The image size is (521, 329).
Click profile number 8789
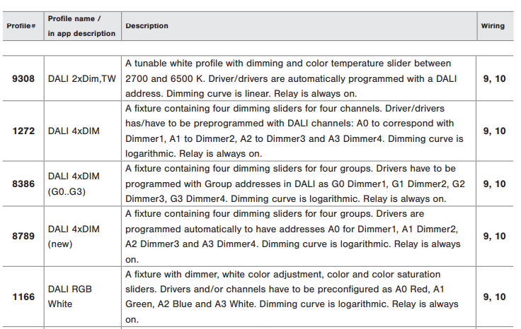(23, 236)
